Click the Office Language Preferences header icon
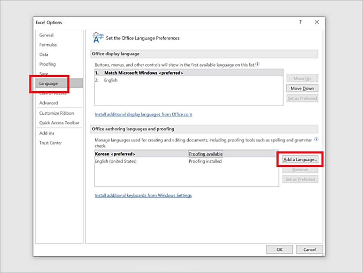 point(98,38)
